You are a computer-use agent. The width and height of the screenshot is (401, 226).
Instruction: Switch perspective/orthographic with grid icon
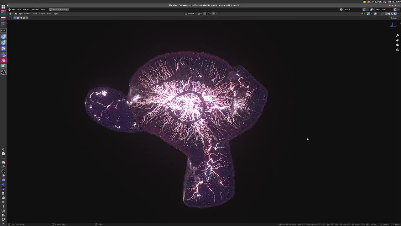397,50
